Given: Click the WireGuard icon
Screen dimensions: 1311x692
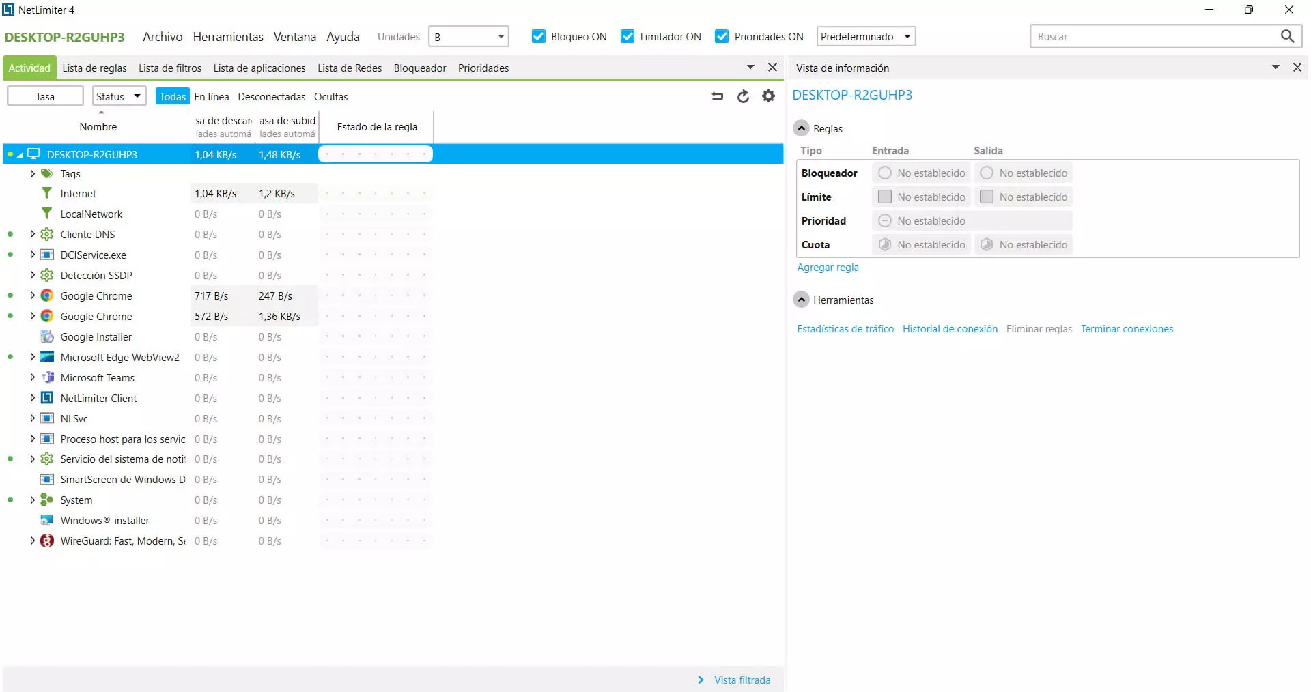Looking at the screenshot, I should coord(46,540).
